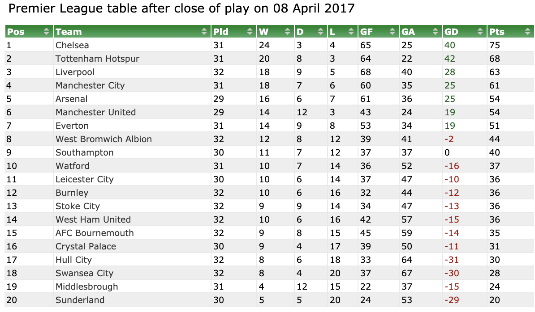535x312 pixels.
Task: Click the sort arrows in the GD column
Action: tap(480, 32)
